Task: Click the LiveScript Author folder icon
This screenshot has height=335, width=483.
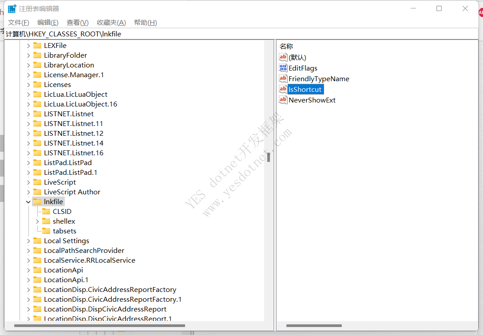Action: (37, 192)
